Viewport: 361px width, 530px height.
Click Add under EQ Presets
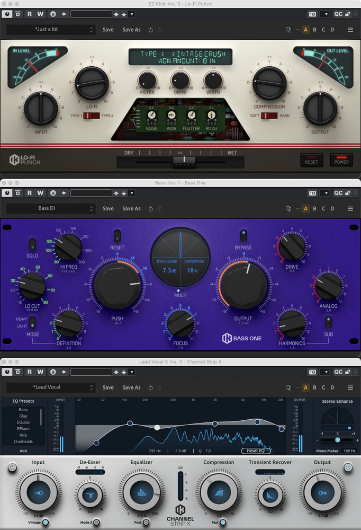tap(23, 450)
